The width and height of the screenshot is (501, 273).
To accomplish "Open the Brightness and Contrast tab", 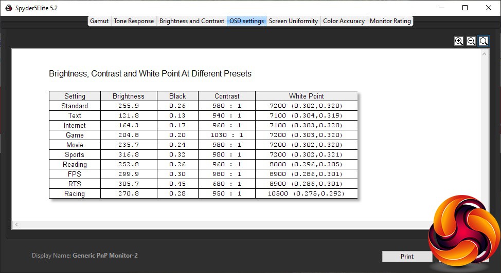I will click(x=192, y=21).
